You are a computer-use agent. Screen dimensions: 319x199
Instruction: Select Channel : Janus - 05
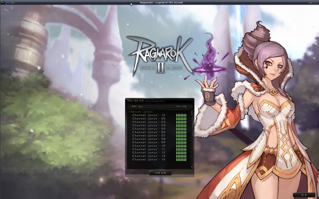click(149, 129)
